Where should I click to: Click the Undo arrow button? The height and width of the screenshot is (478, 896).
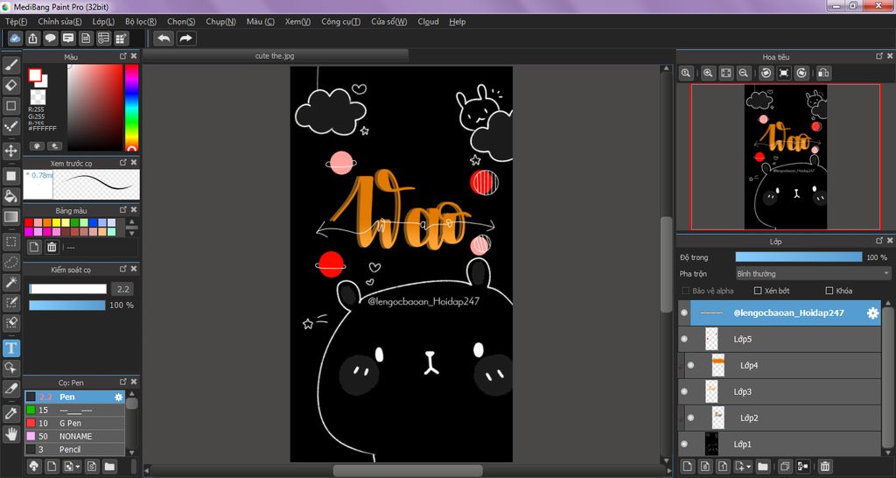click(164, 39)
